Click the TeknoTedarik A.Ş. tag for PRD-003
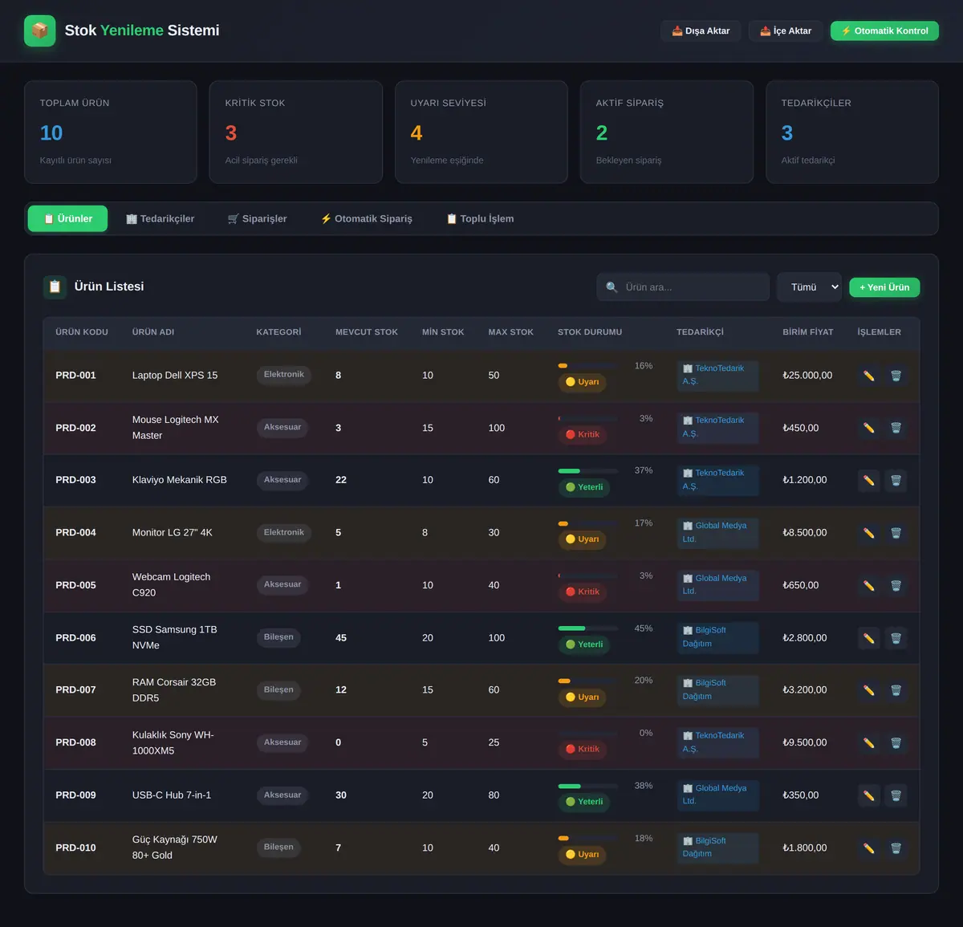The height and width of the screenshot is (927, 963). click(717, 480)
